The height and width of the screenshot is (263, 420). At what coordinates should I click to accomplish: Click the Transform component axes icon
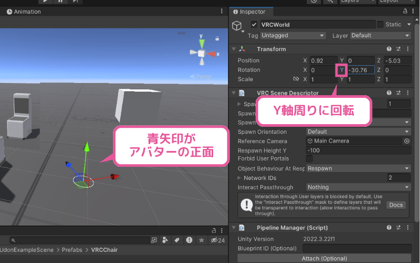pos(242,49)
